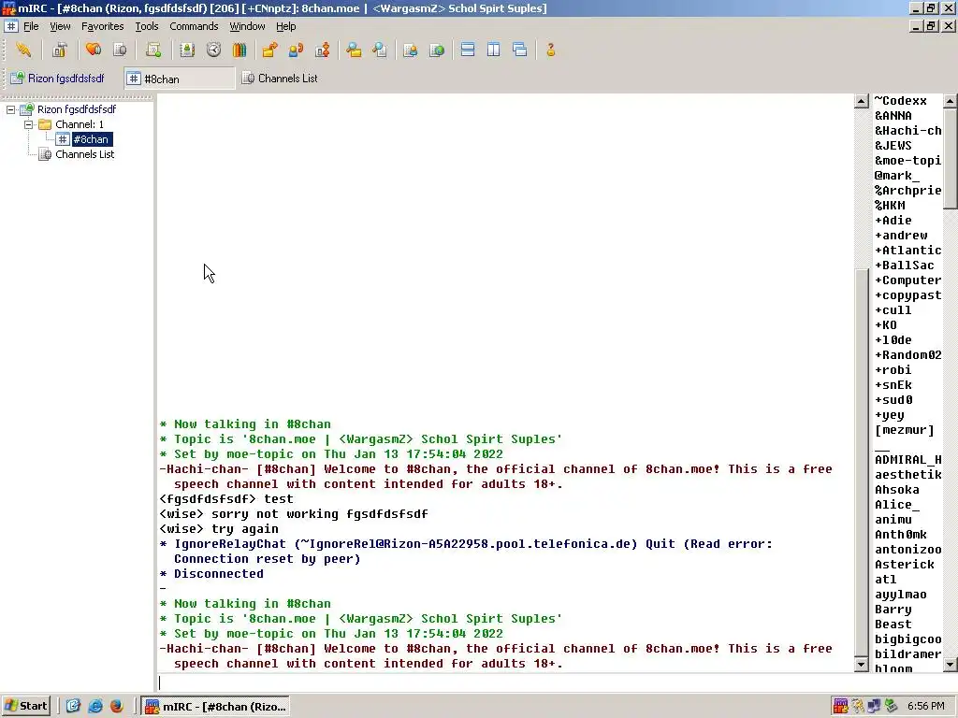Click the mIRC window system menu icon left of File
The height and width of the screenshot is (718, 958).
tap(11, 26)
